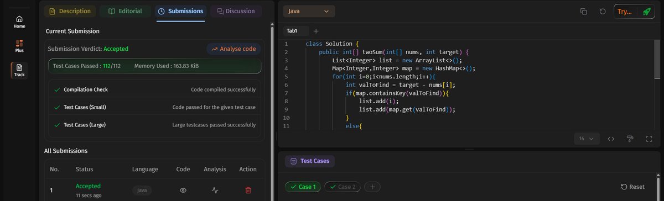The width and height of the screenshot is (664, 201).
Task: Click the Accepted status of submission 1
Action: 88,186
